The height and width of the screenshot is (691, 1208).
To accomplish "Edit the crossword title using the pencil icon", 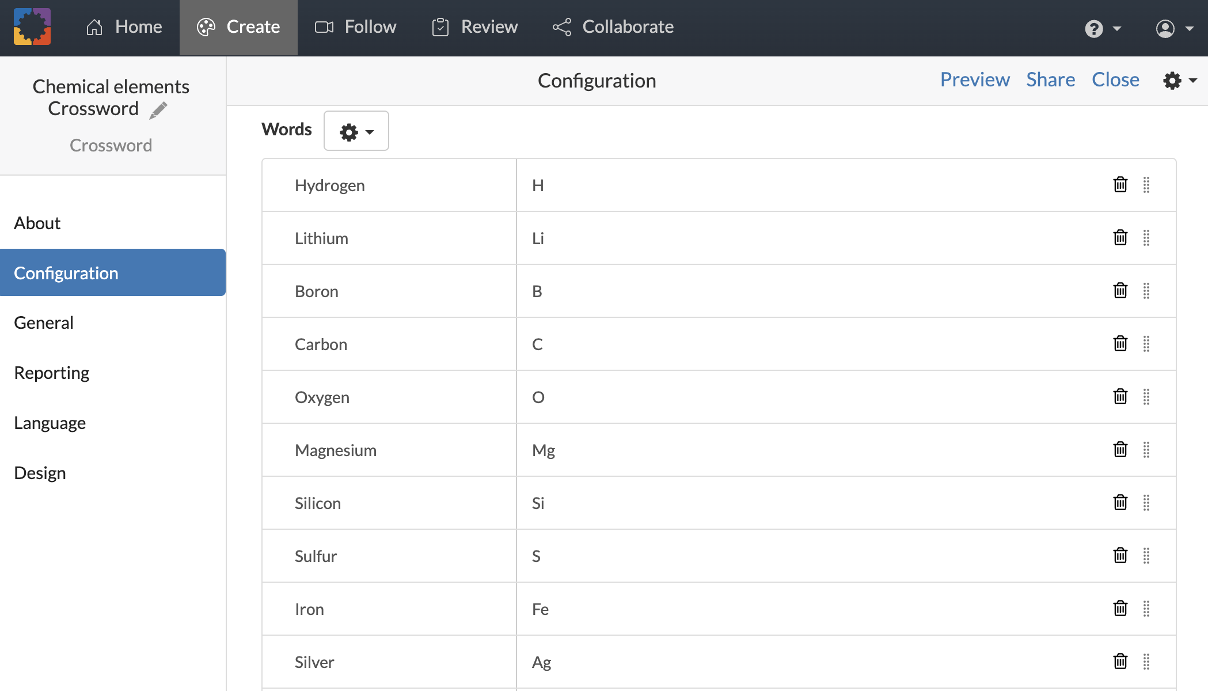I will click(x=159, y=109).
